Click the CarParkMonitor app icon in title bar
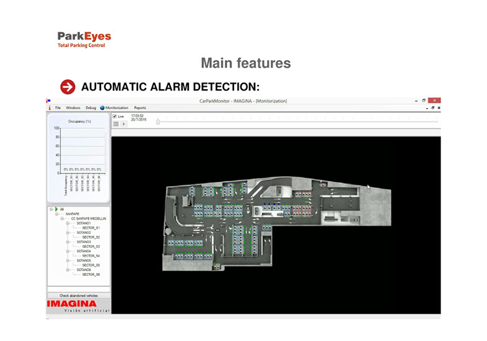 coord(48,100)
